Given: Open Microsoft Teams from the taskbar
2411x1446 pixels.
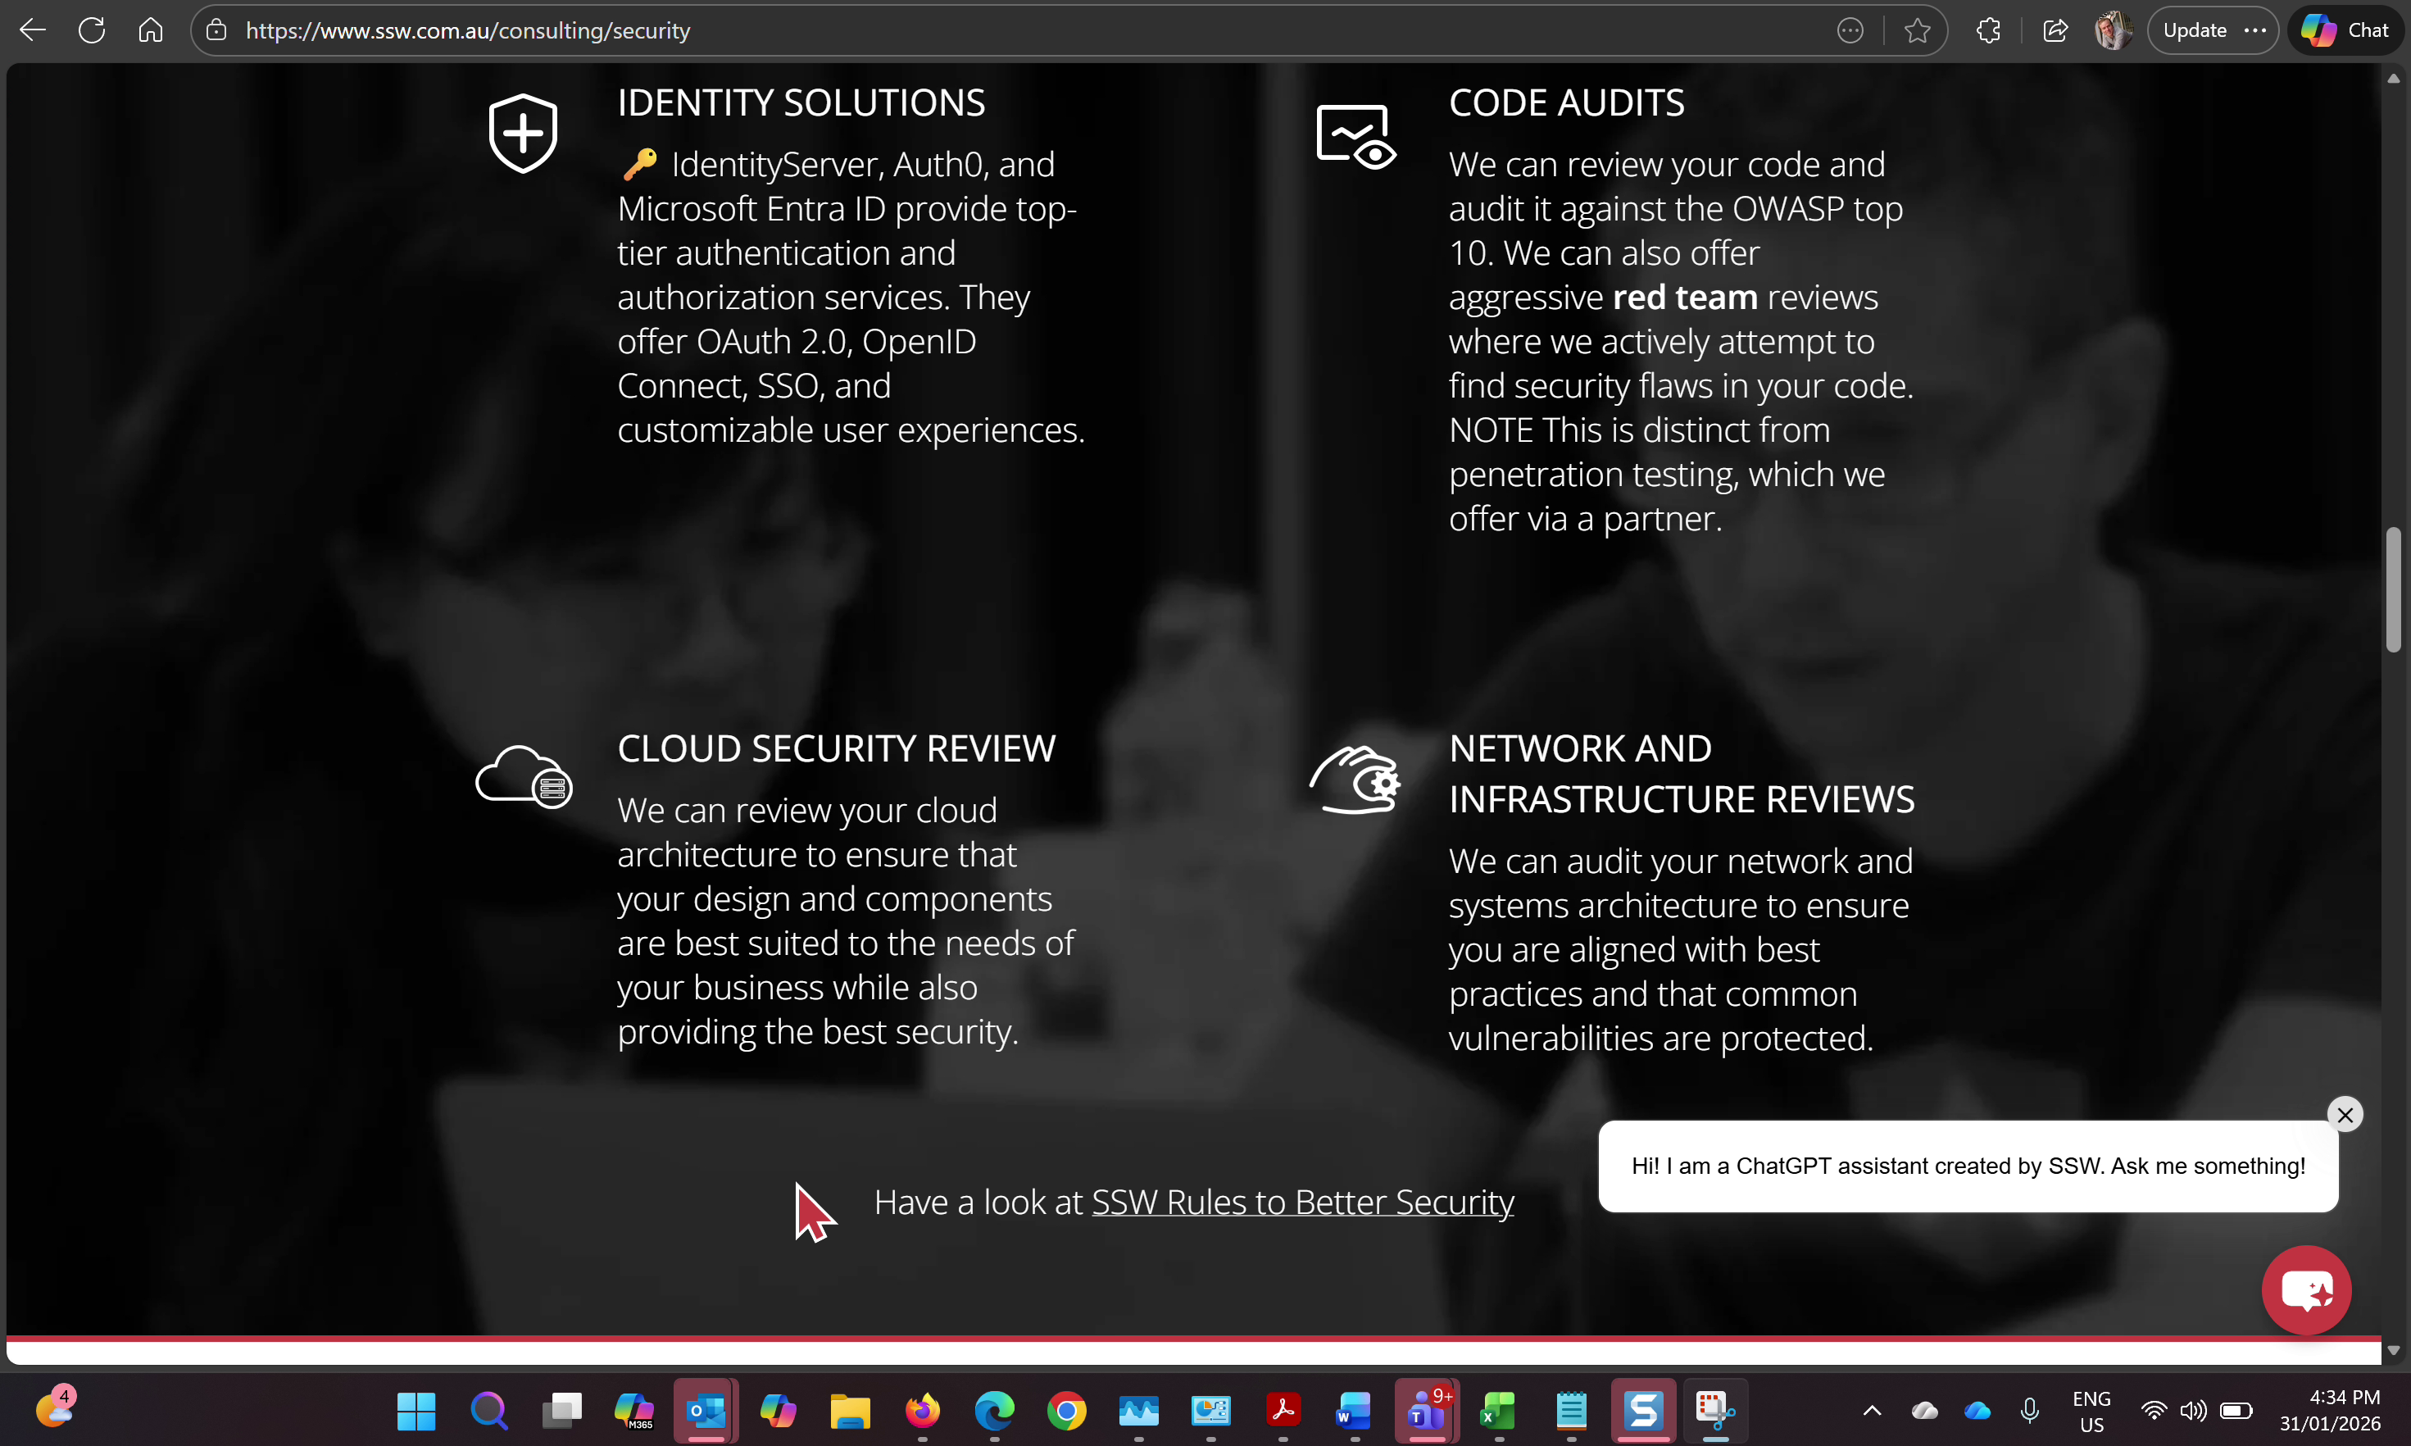Looking at the screenshot, I should click(x=1426, y=1411).
